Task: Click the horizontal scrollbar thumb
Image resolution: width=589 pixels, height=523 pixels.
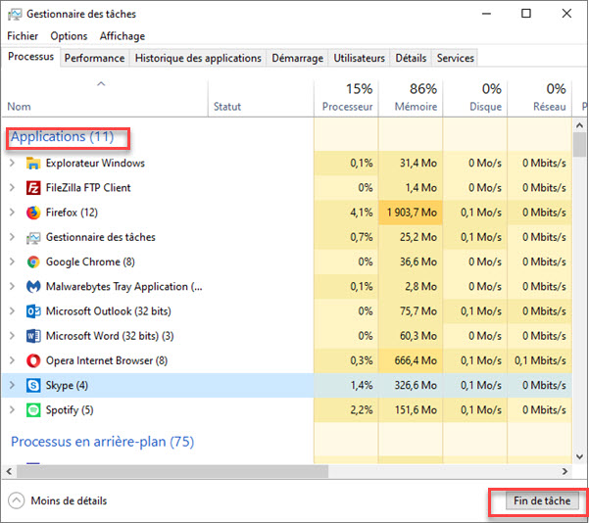Action: pyautogui.click(x=172, y=471)
